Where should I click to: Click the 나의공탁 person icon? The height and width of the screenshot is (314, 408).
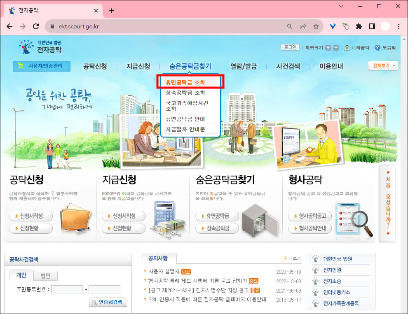click(347, 48)
